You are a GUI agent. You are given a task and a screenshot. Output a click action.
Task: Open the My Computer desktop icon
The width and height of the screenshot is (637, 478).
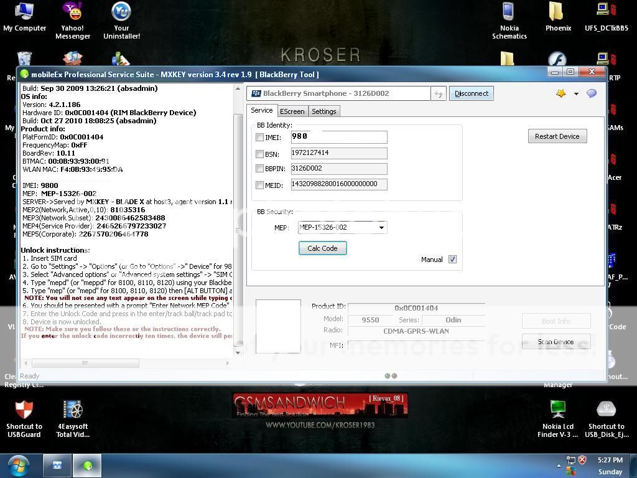coord(24,17)
